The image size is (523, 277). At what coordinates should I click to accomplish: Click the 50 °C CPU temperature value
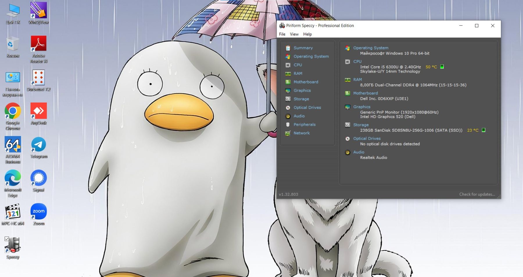click(431, 67)
